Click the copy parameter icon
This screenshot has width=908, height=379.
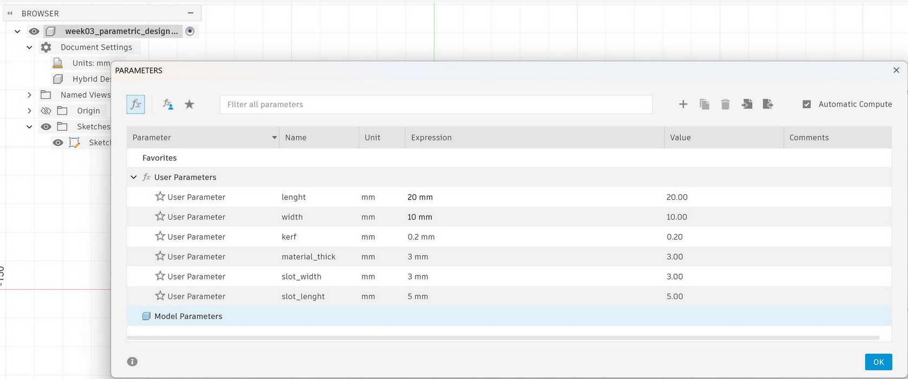[x=704, y=104]
